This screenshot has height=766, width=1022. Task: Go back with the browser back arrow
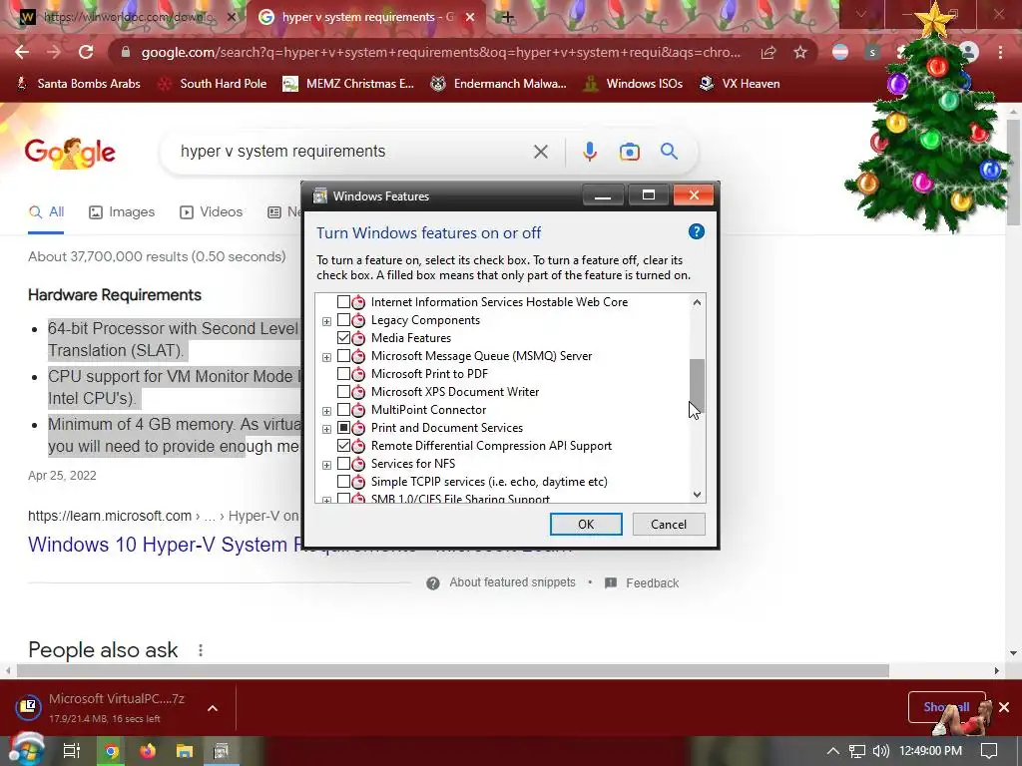click(x=22, y=52)
